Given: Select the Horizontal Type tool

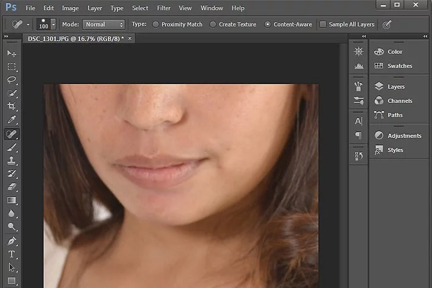Looking at the screenshot, I should pos(11,254).
